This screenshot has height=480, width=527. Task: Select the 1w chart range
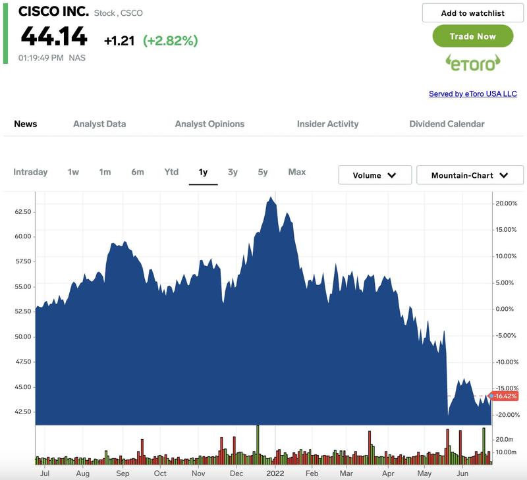73,172
